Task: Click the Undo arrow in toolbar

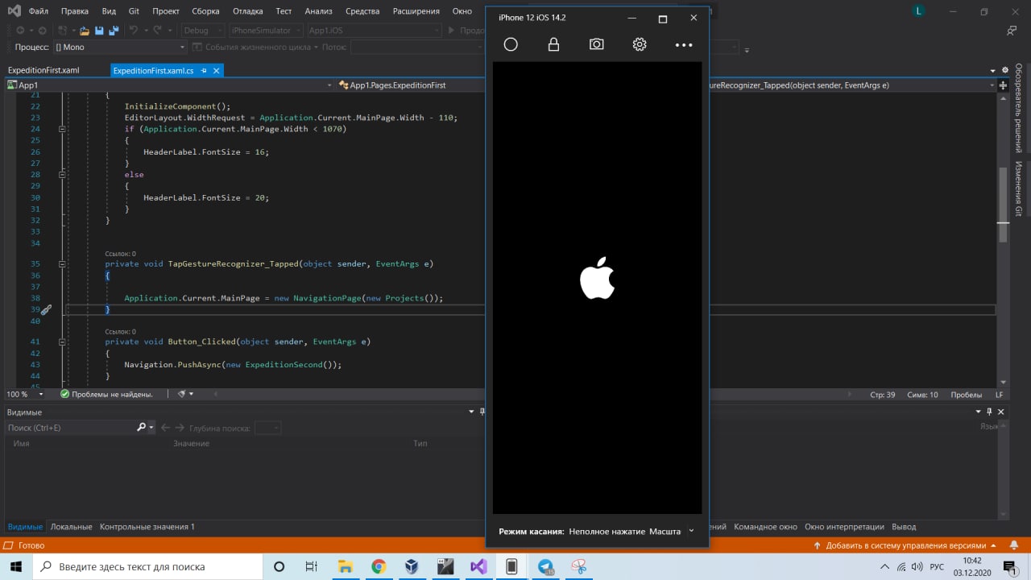Action: point(134,31)
